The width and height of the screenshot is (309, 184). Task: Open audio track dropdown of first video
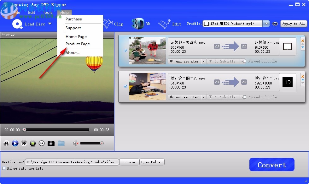[203, 61]
